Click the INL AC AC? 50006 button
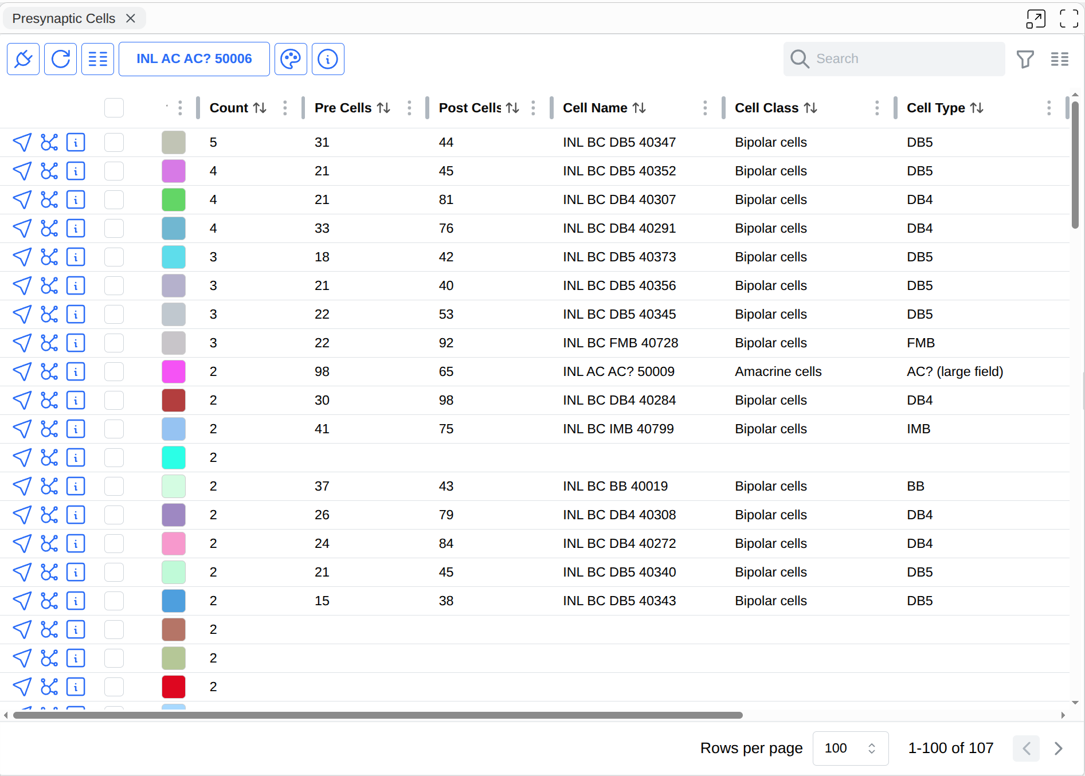The width and height of the screenshot is (1085, 776). [194, 58]
